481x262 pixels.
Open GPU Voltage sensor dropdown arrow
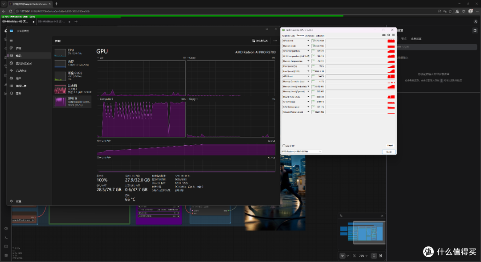point(308,102)
